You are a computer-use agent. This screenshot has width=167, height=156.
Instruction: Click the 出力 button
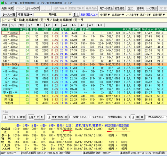click(131, 8)
